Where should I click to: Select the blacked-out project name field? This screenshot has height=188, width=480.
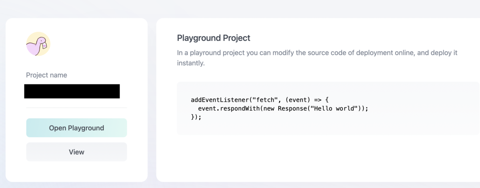(72, 91)
